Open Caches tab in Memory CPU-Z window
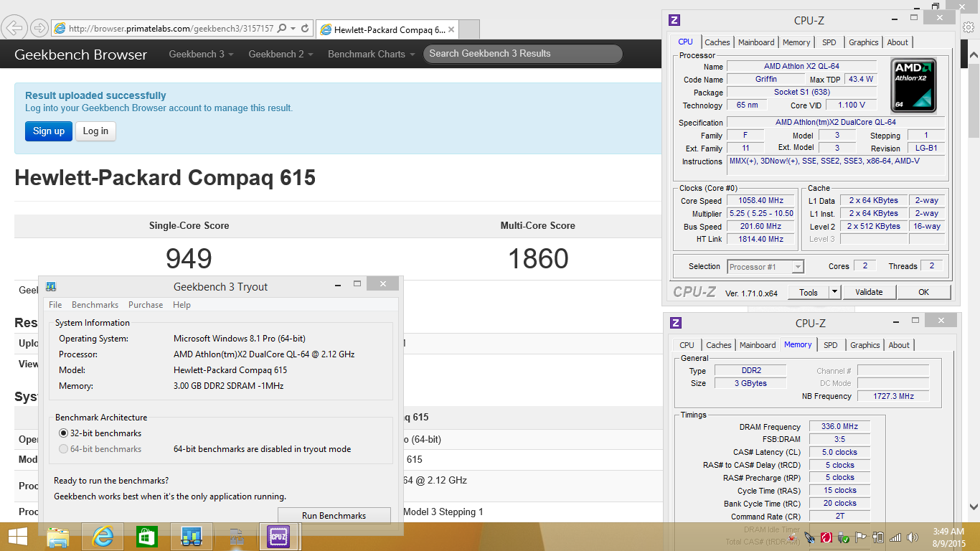 [719, 345]
